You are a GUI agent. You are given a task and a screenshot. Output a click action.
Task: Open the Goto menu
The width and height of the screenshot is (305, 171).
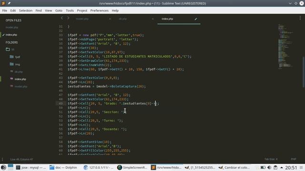(59, 10)
